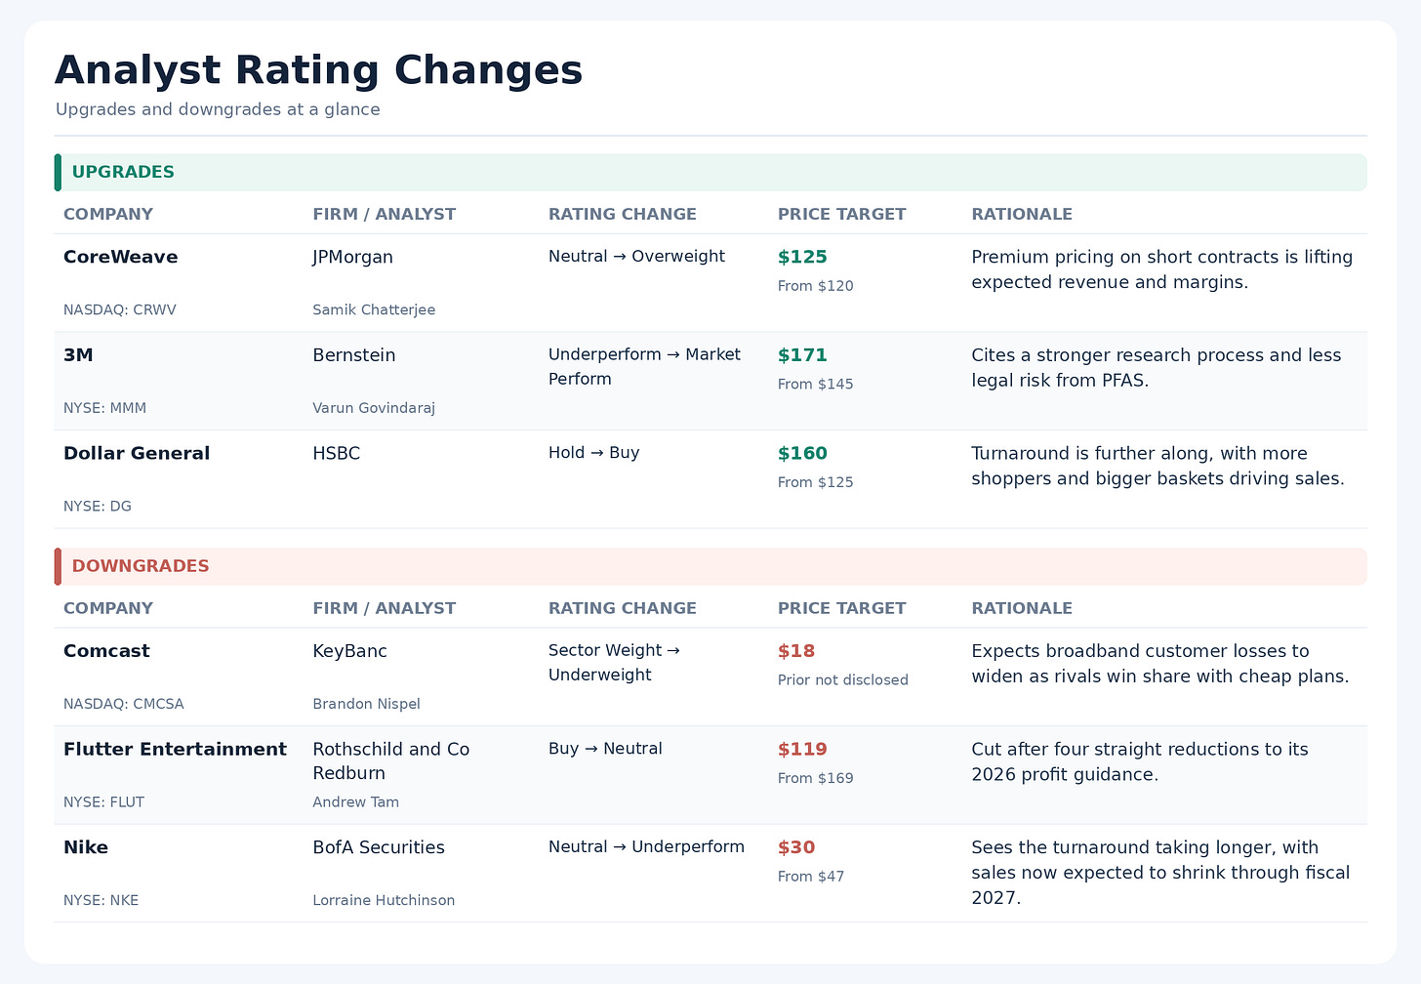Click the red DOWNGRADES accent bar
The height and width of the screenshot is (984, 1421).
58,566
